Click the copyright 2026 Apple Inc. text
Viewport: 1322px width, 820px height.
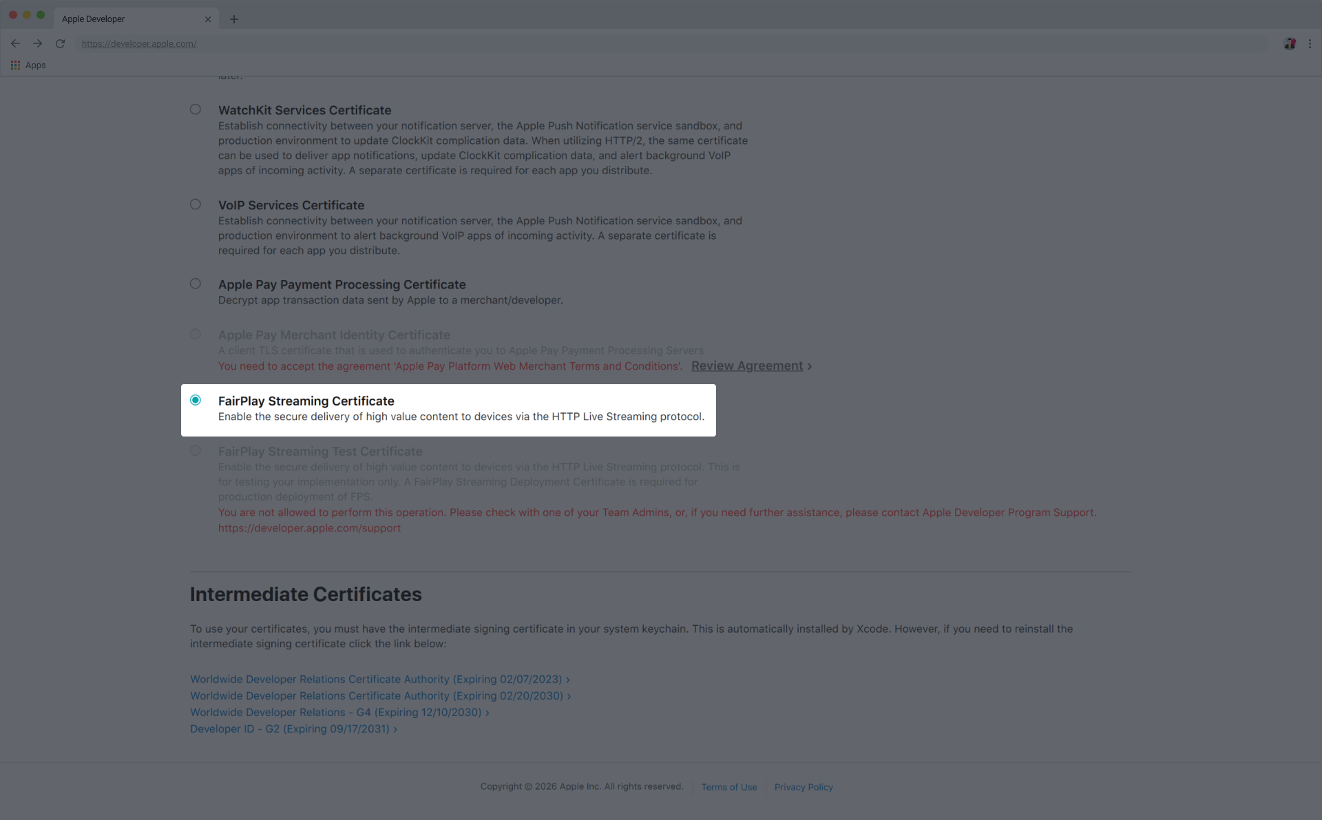tap(582, 786)
